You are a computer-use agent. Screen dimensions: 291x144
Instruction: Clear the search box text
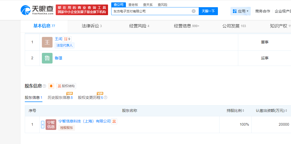tap(194, 11)
